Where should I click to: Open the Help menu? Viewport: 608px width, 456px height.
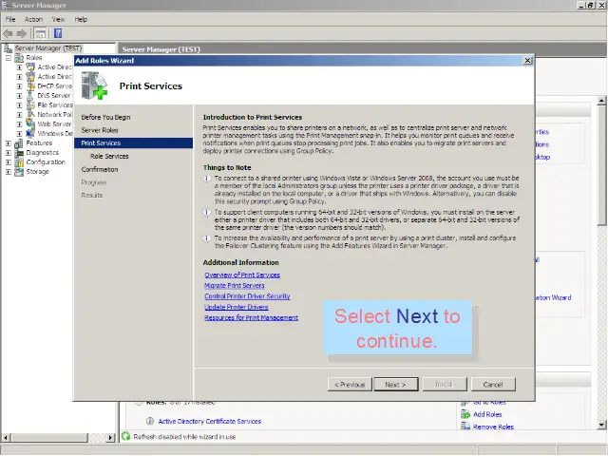tap(81, 19)
